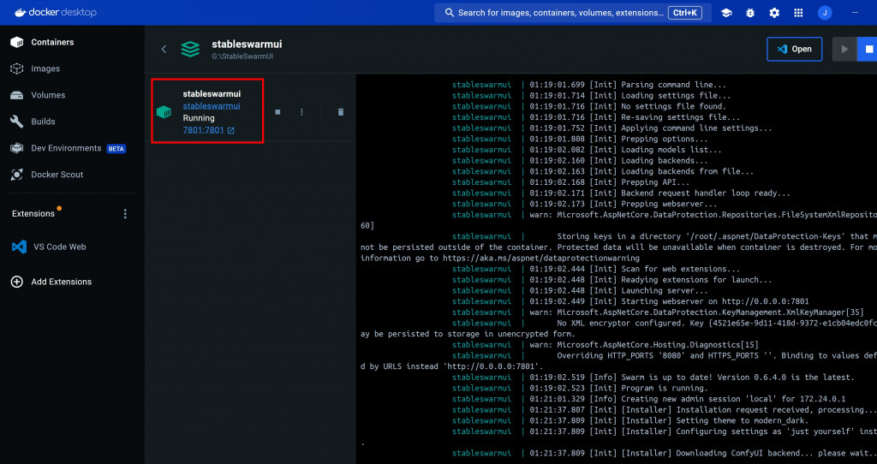Click the start play button
This screenshot has height=464, width=877.
coord(844,49)
